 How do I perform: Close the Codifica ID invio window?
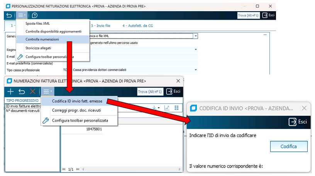pyautogui.click(x=304, y=108)
